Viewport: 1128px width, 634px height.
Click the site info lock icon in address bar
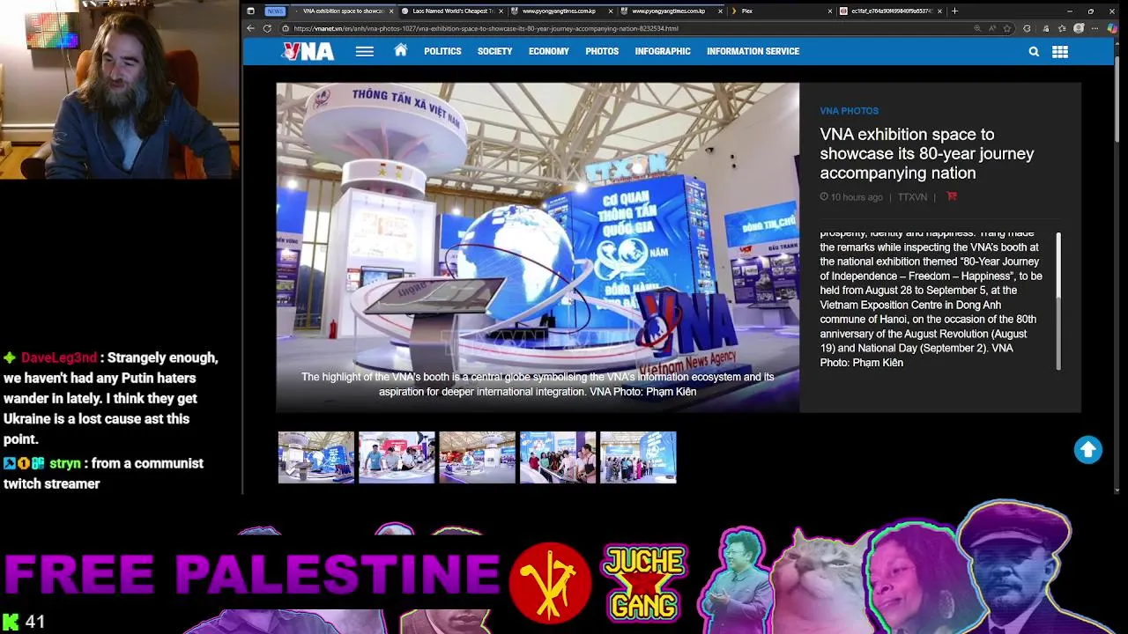click(x=286, y=28)
